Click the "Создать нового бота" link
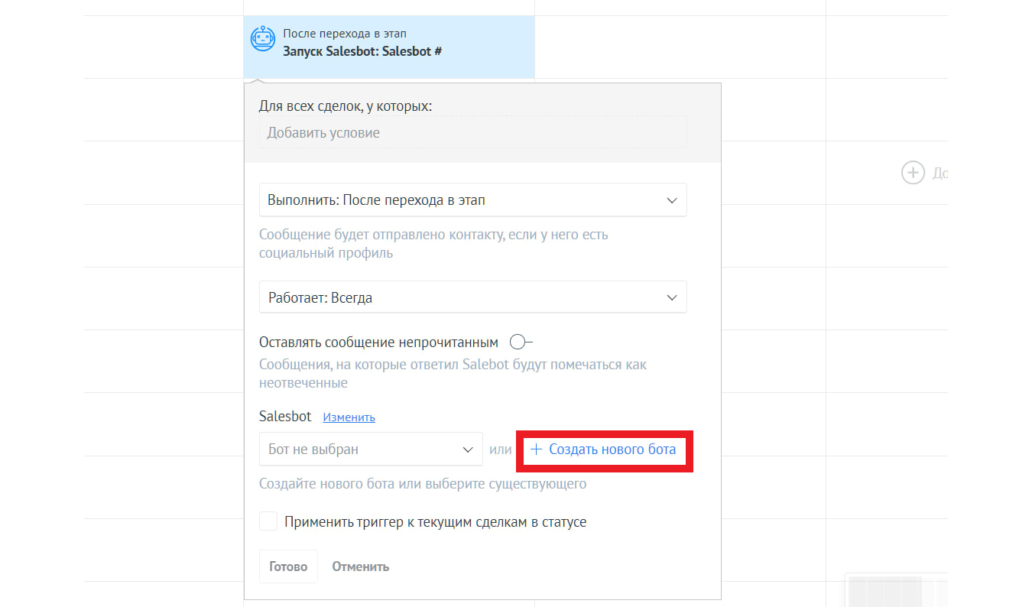This screenshot has width=1032, height=607. (612, 450)
